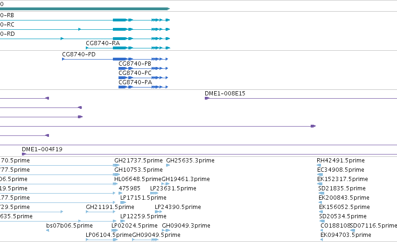Click the LP06104.5prime label
397x242 pixels.
pyautogui.click(x=109, y=235)
